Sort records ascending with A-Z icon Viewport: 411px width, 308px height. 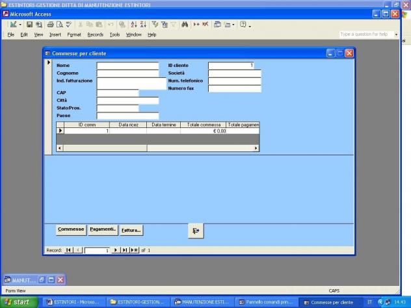[134, 25]
